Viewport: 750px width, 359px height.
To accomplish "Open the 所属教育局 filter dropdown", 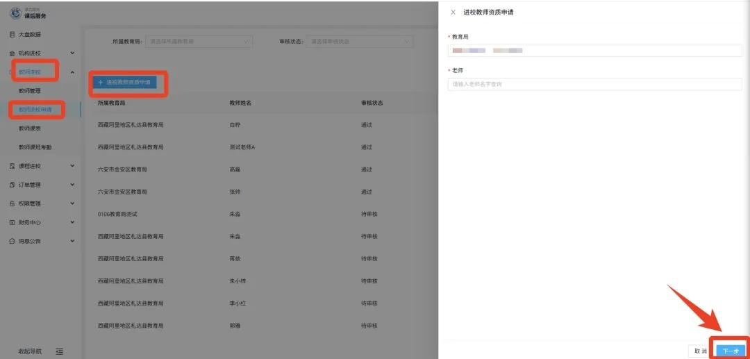I will [x=199, y=42].
